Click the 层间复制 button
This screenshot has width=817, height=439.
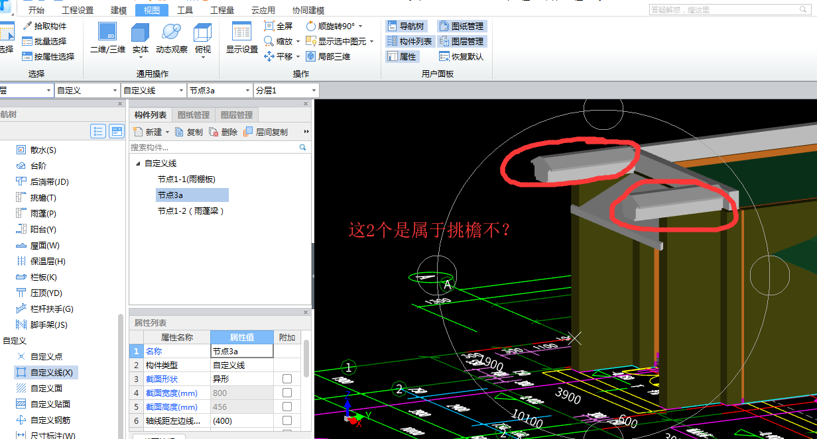point(265,132)
